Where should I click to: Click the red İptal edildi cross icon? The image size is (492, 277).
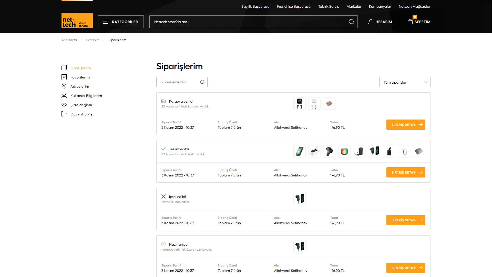coord(163,196)
